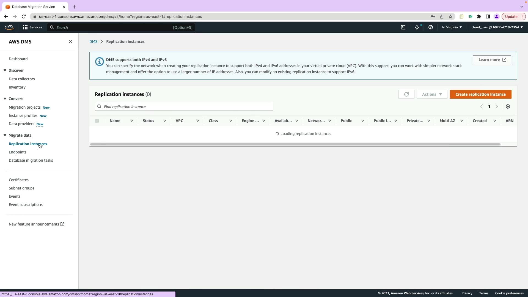Click Create replication instance button

(x=480, y=94)
